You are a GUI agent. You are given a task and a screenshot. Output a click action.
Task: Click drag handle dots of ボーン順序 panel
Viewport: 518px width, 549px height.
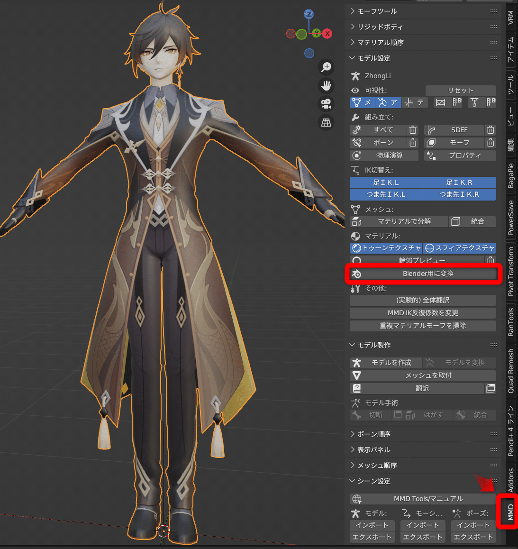coord(493,434)
